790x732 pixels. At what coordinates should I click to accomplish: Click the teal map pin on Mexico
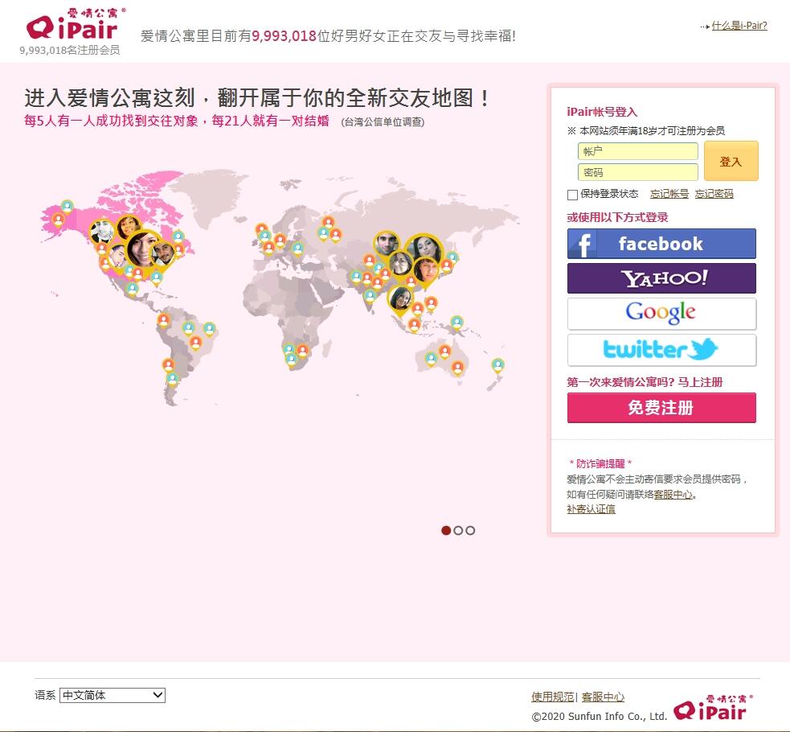point(132,290)
